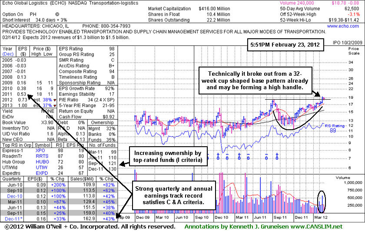Screen dimensions: 365x232
Task: Click the Mar-11 funds count 99
Action: (114, 152)
